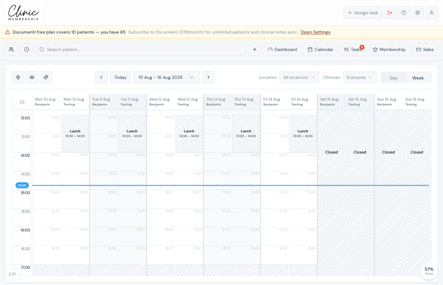Click Assign task button
The width and height of the screenshot is (443, 285).
(363, 13)
